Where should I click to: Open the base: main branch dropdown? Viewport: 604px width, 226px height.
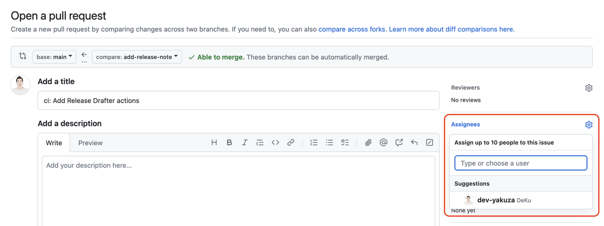pos(54,57)
